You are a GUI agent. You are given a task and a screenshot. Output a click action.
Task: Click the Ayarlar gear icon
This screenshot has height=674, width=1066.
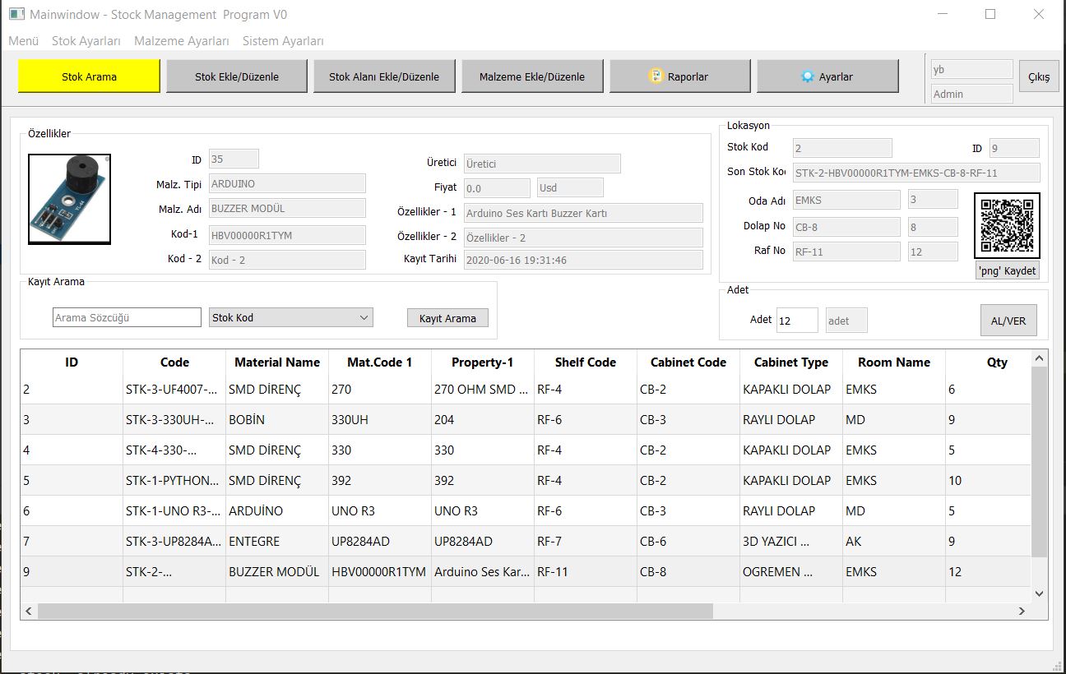click(807, 76)
